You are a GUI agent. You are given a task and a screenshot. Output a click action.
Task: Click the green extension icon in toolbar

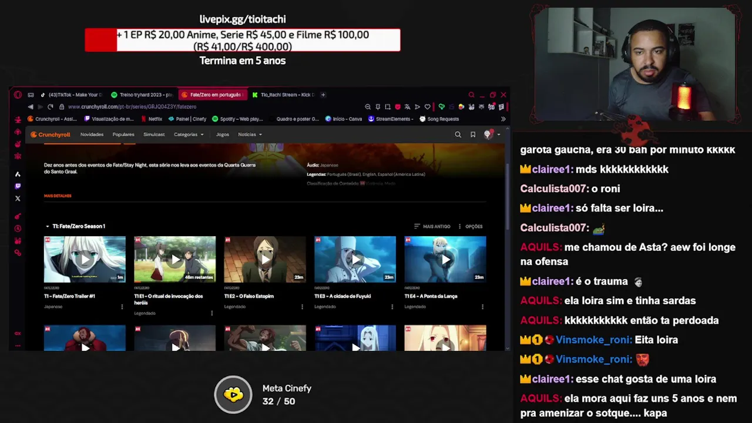(442, 107)
